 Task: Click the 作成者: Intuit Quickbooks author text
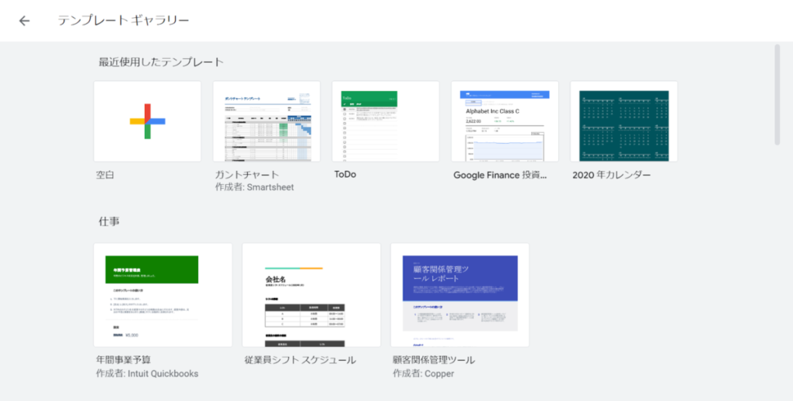point(146,374)
